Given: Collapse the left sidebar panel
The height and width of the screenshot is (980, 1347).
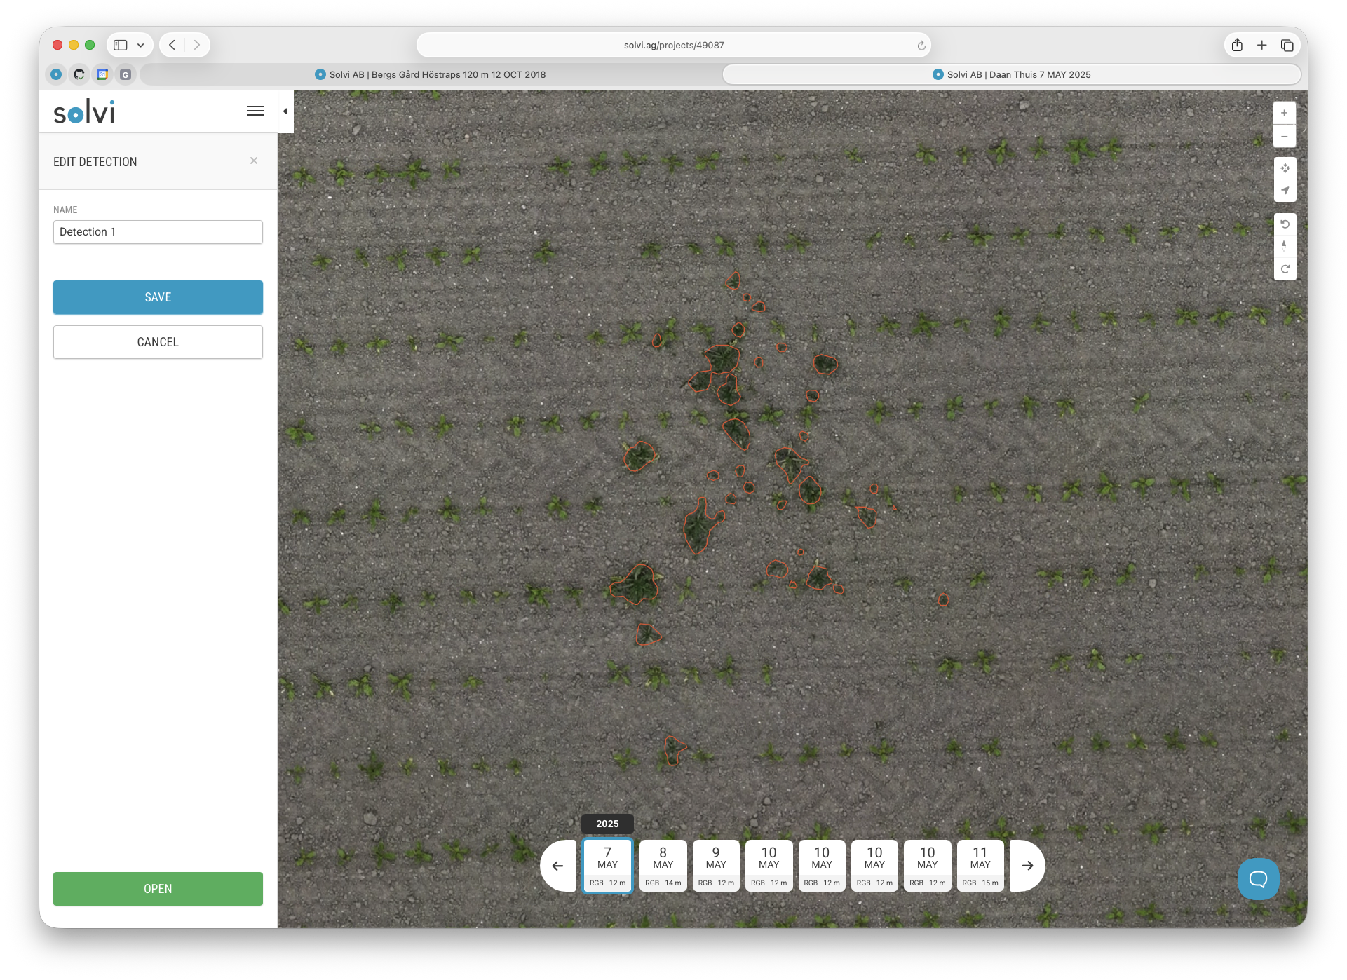Looking at the screenshot, I should (x=285, y=111).
